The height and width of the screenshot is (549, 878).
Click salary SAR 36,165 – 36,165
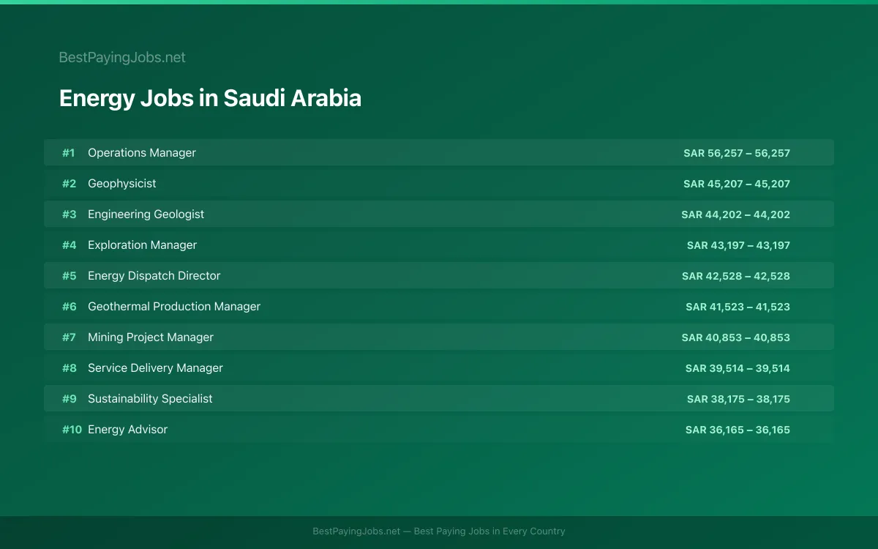(738, 430)
